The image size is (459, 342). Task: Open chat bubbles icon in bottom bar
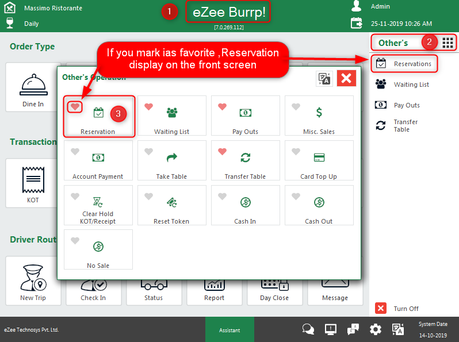pos(308,329)
